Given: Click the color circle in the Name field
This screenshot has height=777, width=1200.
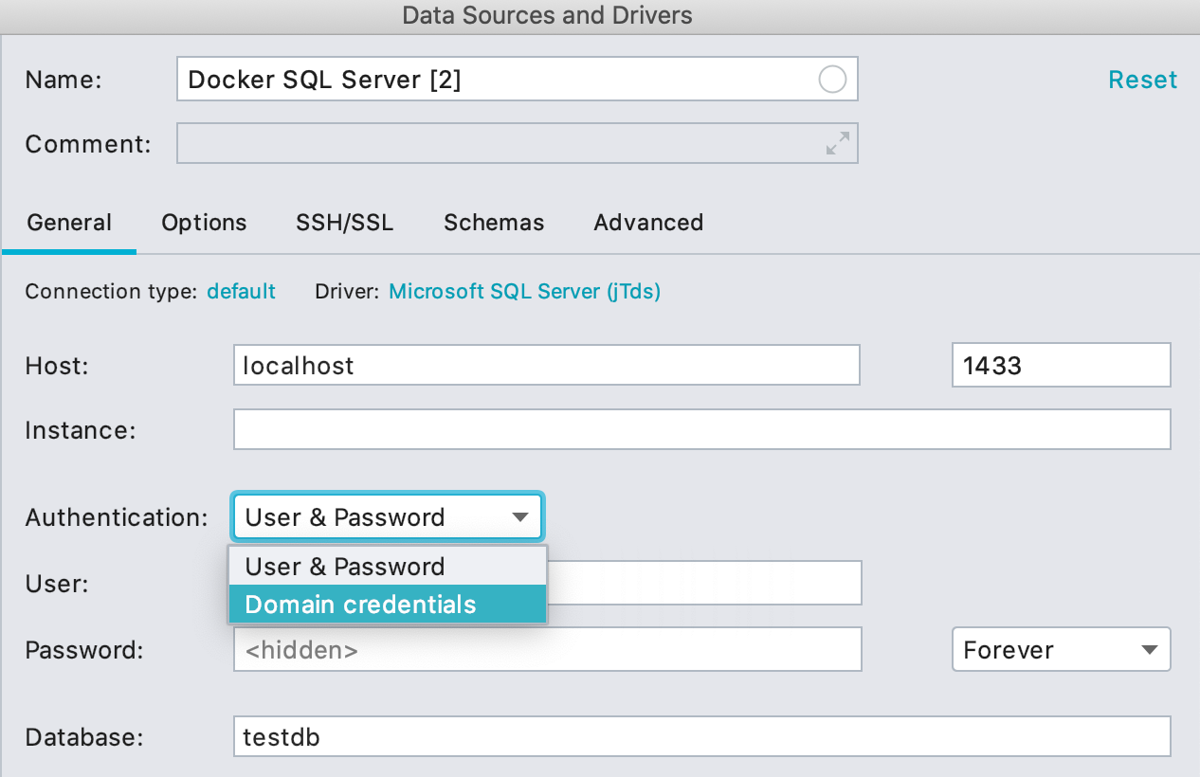Looking at the screenshot, I should point(832,80).
